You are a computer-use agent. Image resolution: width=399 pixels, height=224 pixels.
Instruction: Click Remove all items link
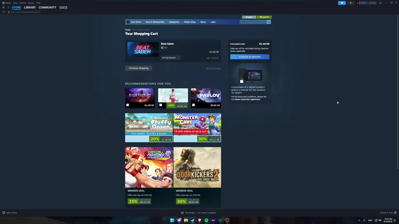pos(214,68)
